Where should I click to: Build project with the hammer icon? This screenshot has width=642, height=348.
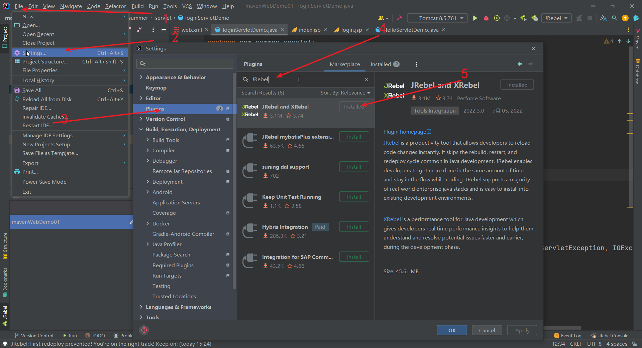tap(399, 18)
